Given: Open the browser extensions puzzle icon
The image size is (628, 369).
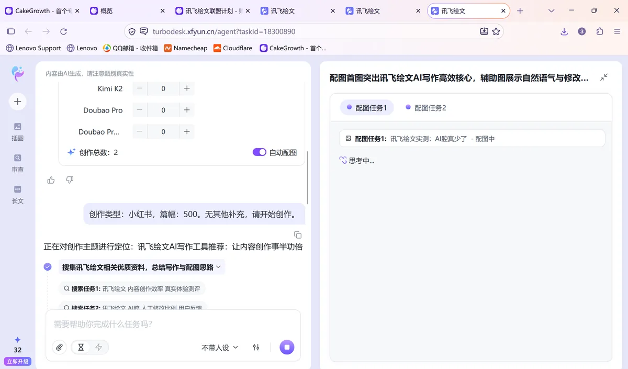Looking at the screenshot, I should coord(600,31).
